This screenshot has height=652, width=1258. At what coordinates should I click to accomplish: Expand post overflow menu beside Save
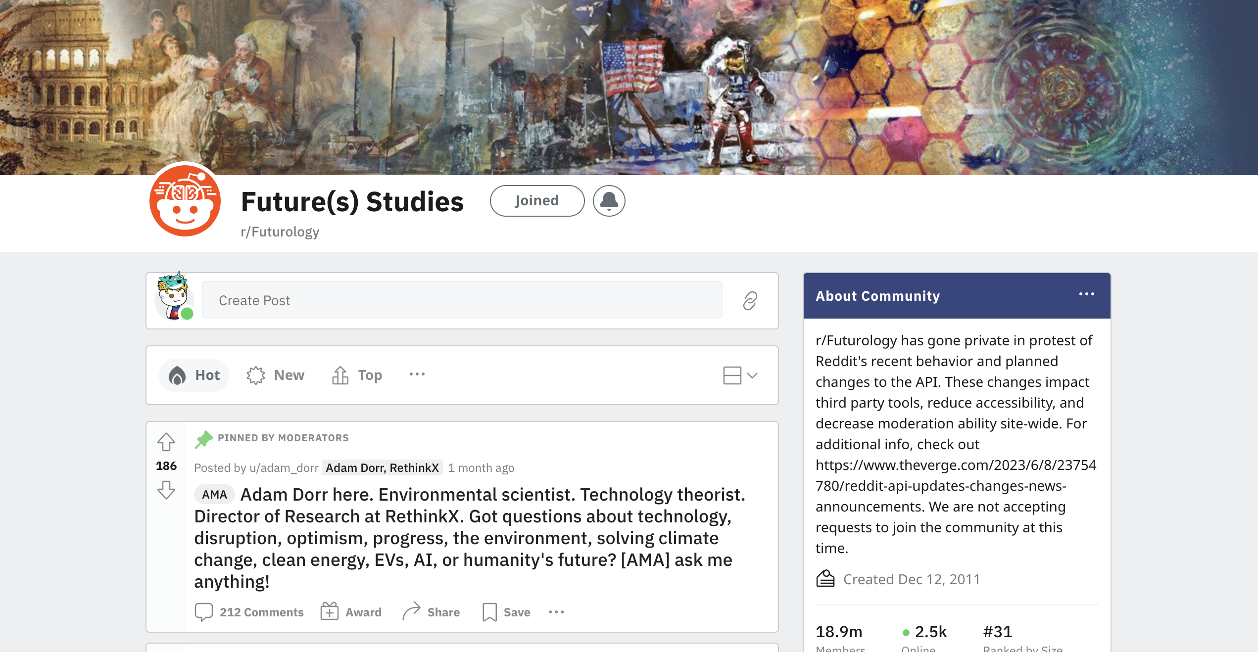click(556, 612)
